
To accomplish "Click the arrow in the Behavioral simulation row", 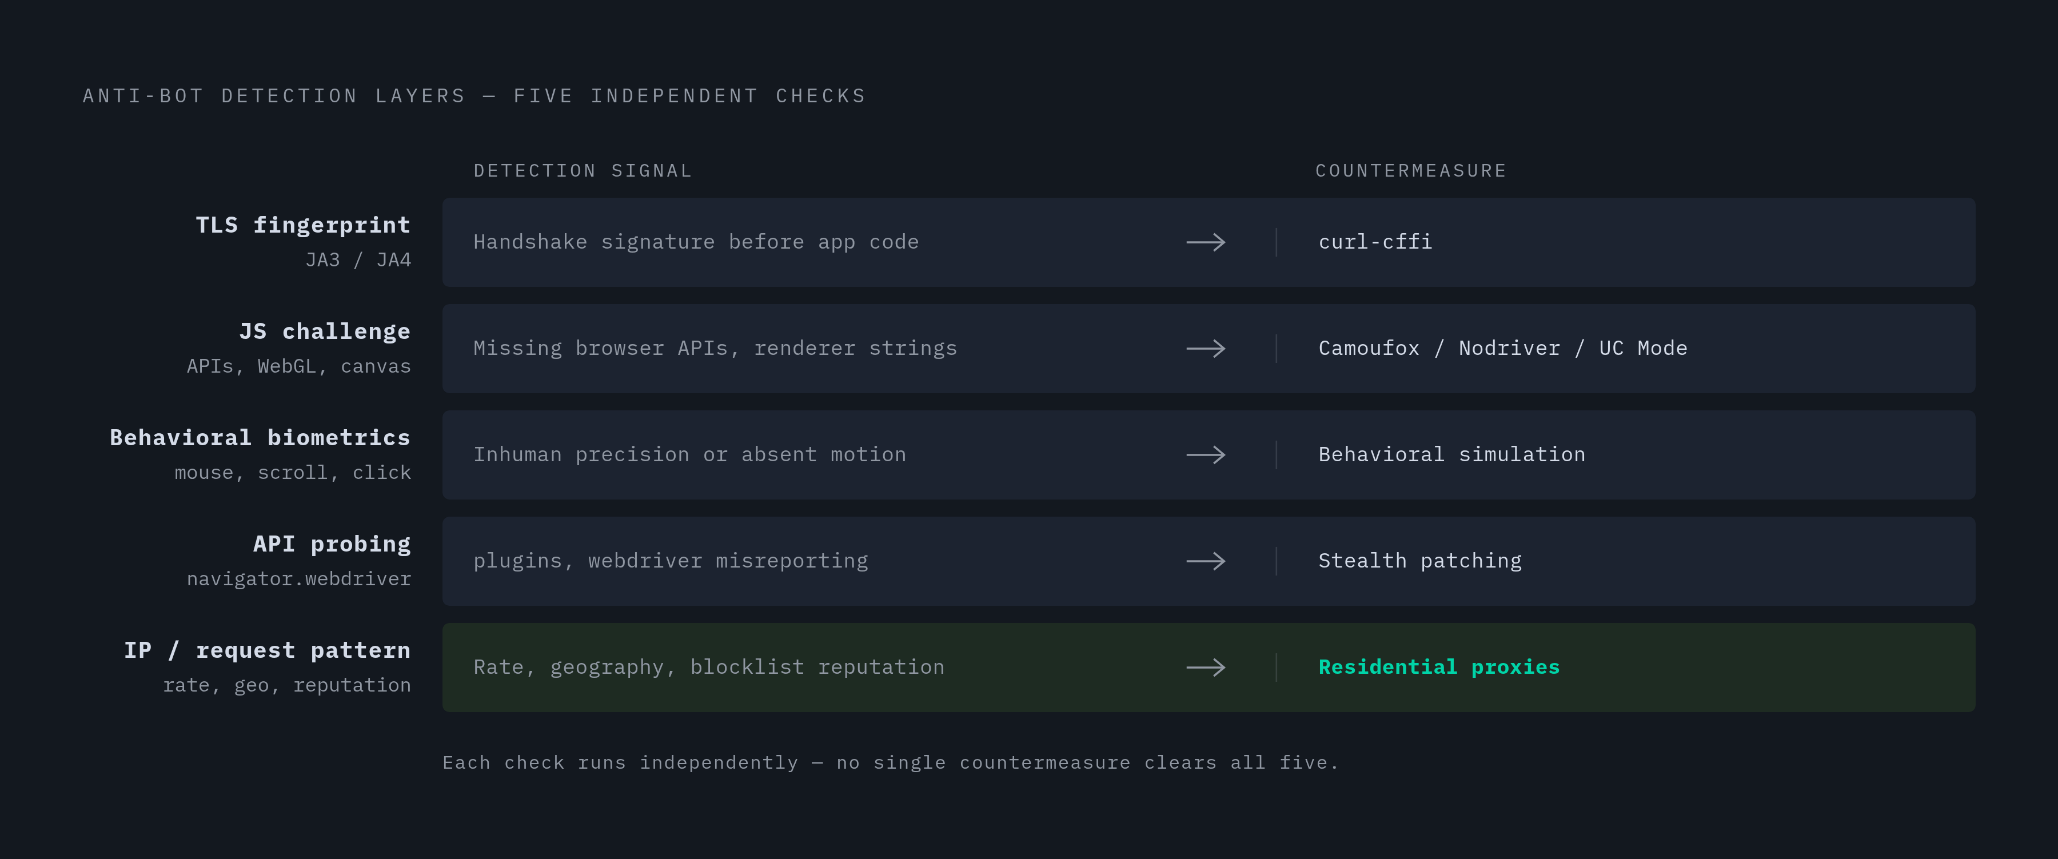I will [x=1206, y=455].
